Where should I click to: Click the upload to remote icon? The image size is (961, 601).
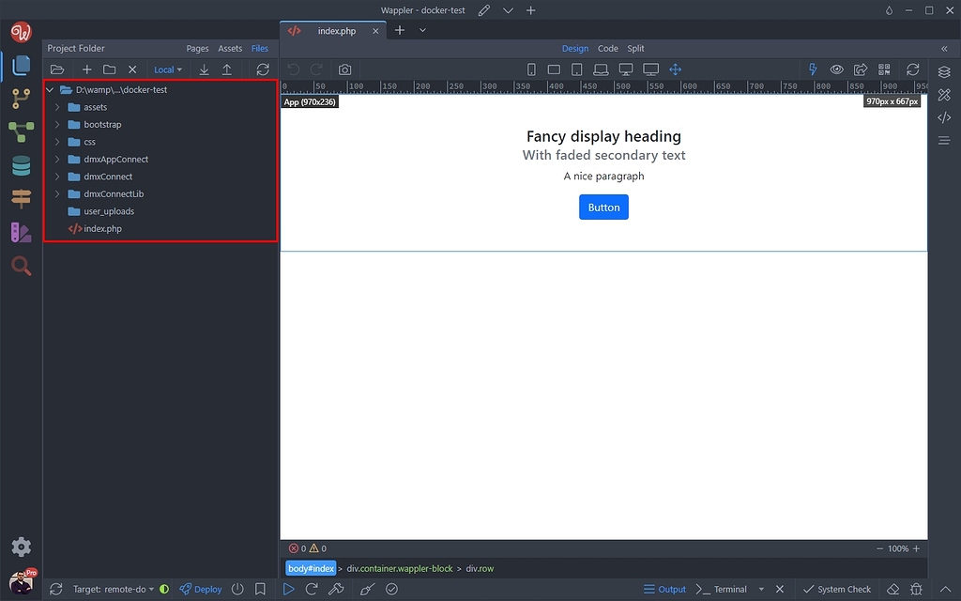[227, 69]
